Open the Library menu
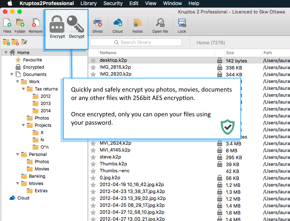The height and width of the screenshot is (221, 290). [88, 3]
